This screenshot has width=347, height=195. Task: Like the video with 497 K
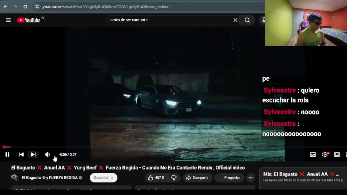[x=156, y=178]
